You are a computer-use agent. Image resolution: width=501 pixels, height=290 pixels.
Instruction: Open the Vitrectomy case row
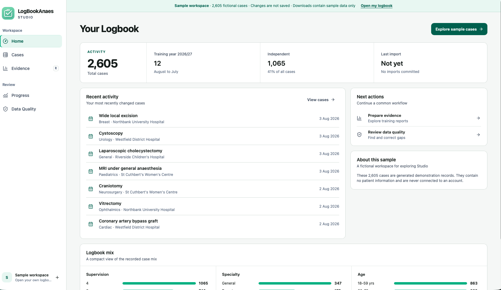coord(213,206)
